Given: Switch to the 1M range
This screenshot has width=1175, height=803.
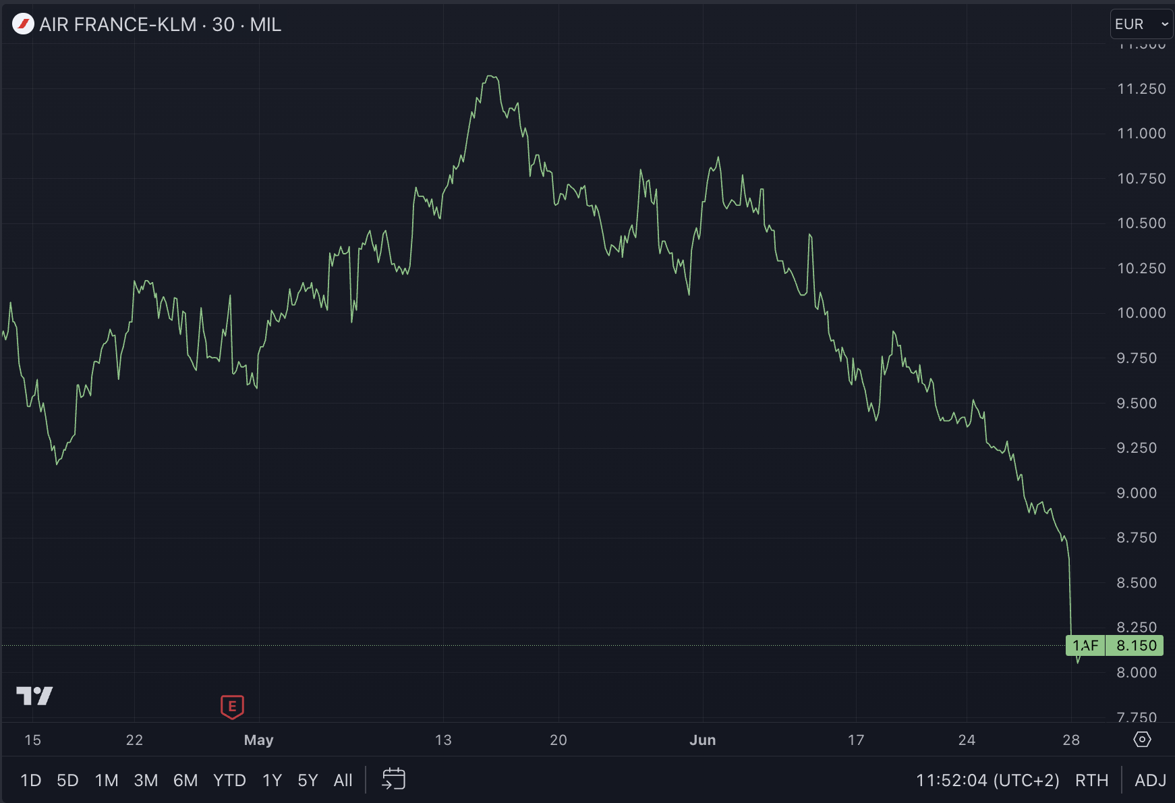Looking at the screenshot, I should [x=107, y=780].
